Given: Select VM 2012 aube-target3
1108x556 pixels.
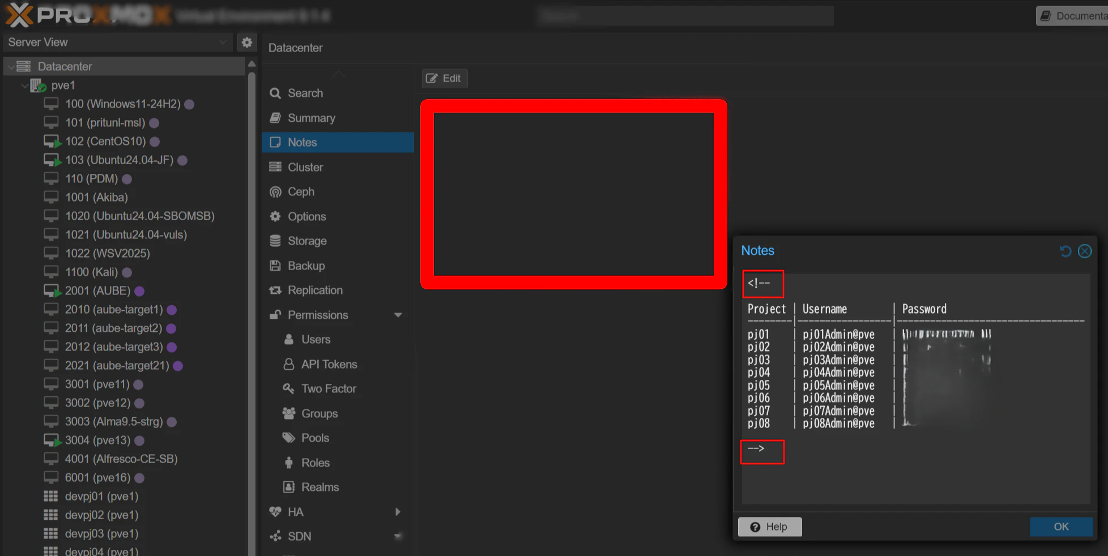Looking at the screenshot, I should point(125,347).
